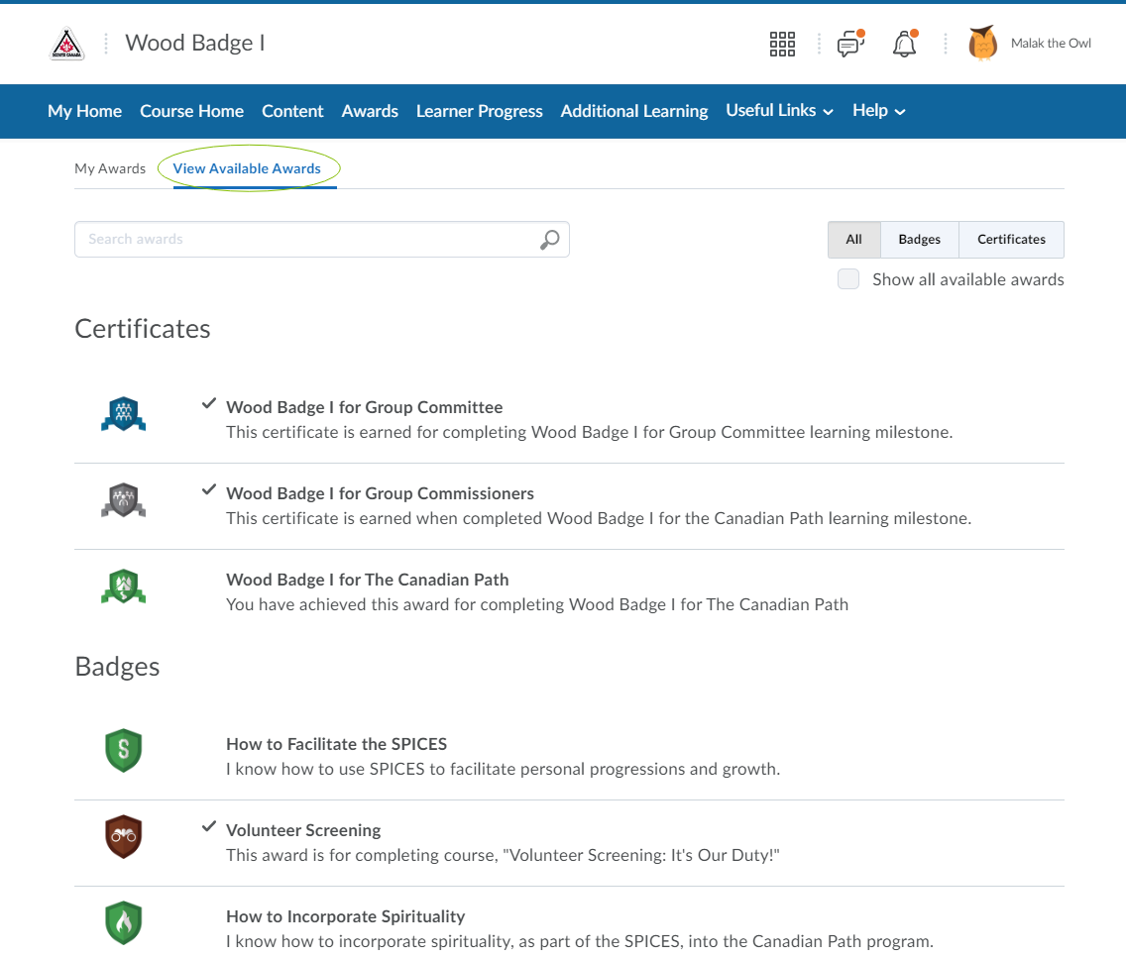Go to My Home
Screen dimensions: 1126x958
coord(84,111)
